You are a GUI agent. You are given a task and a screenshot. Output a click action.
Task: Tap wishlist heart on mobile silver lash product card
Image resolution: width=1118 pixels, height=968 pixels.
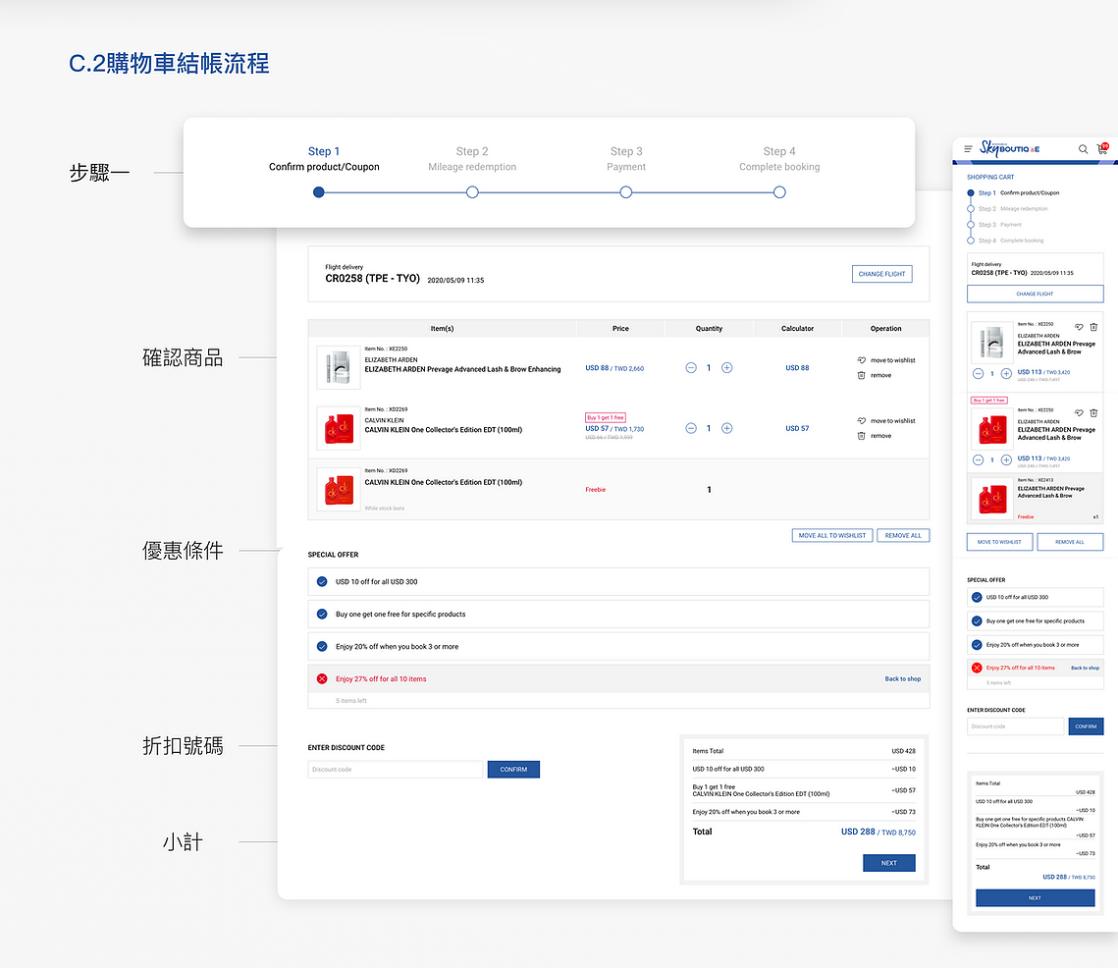pyautogui.click(x=1079, y=328)
